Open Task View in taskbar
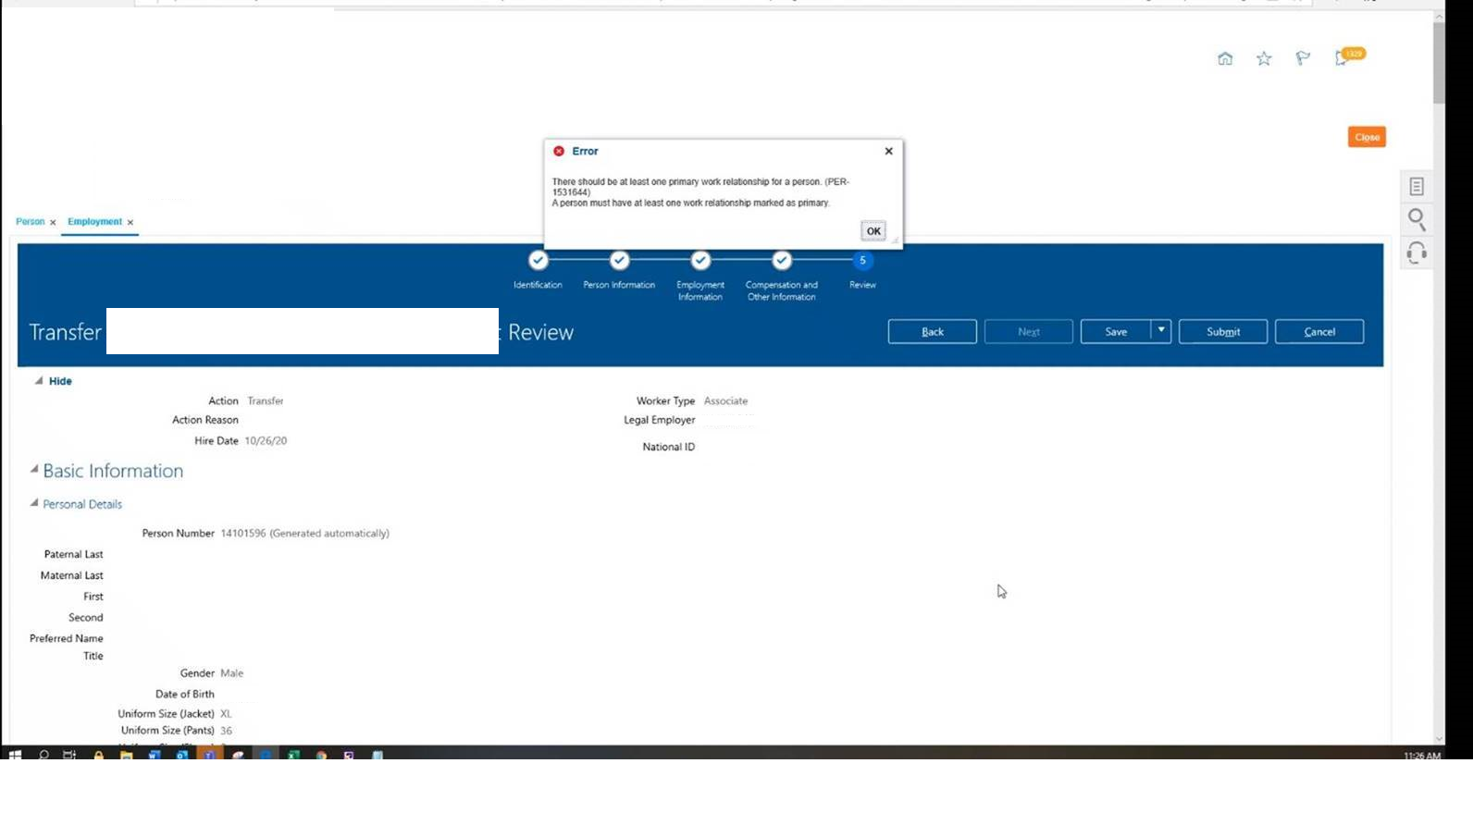 click(x=69, y=755)
